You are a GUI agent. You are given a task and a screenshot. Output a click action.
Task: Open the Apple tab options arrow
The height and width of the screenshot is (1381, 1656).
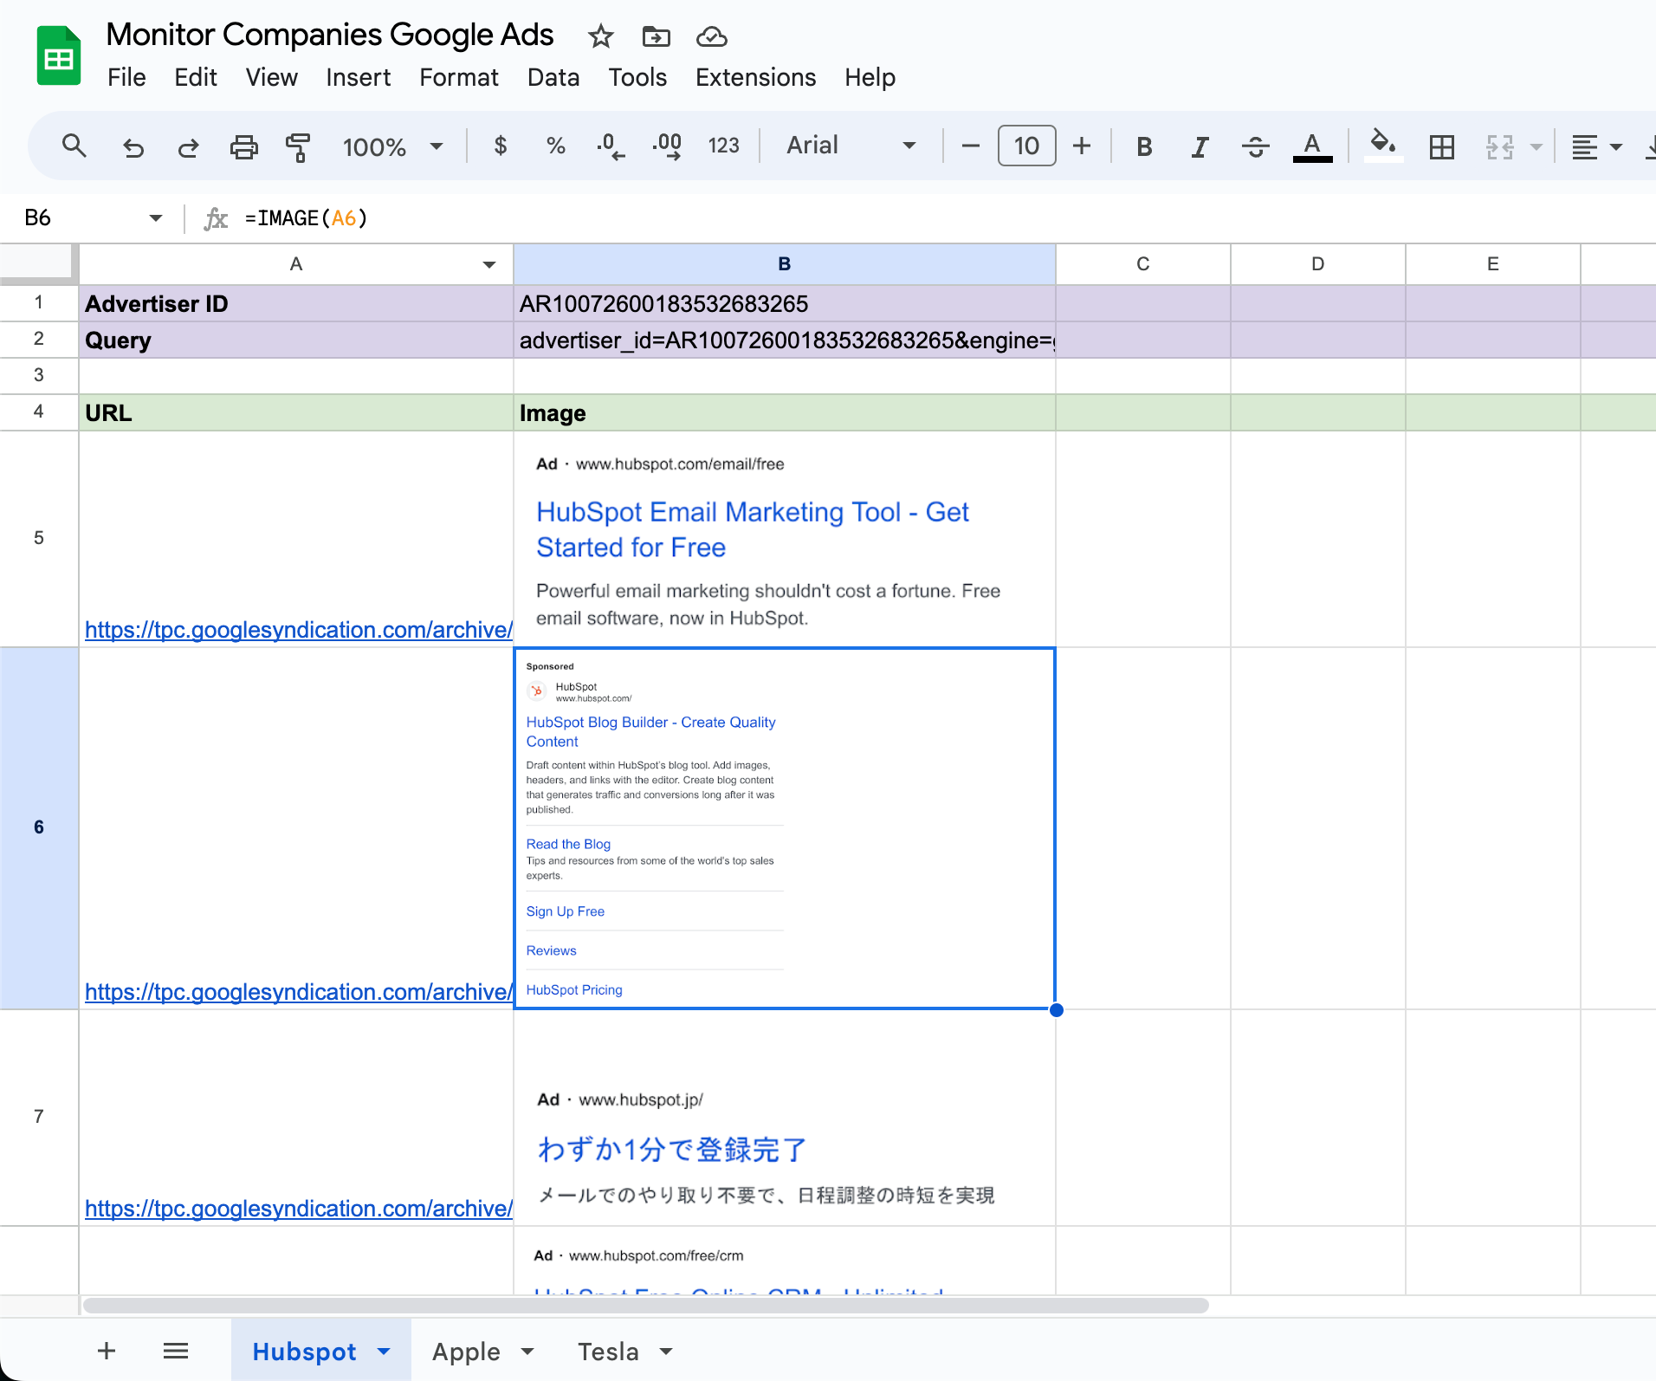[x=527, y=1352]
